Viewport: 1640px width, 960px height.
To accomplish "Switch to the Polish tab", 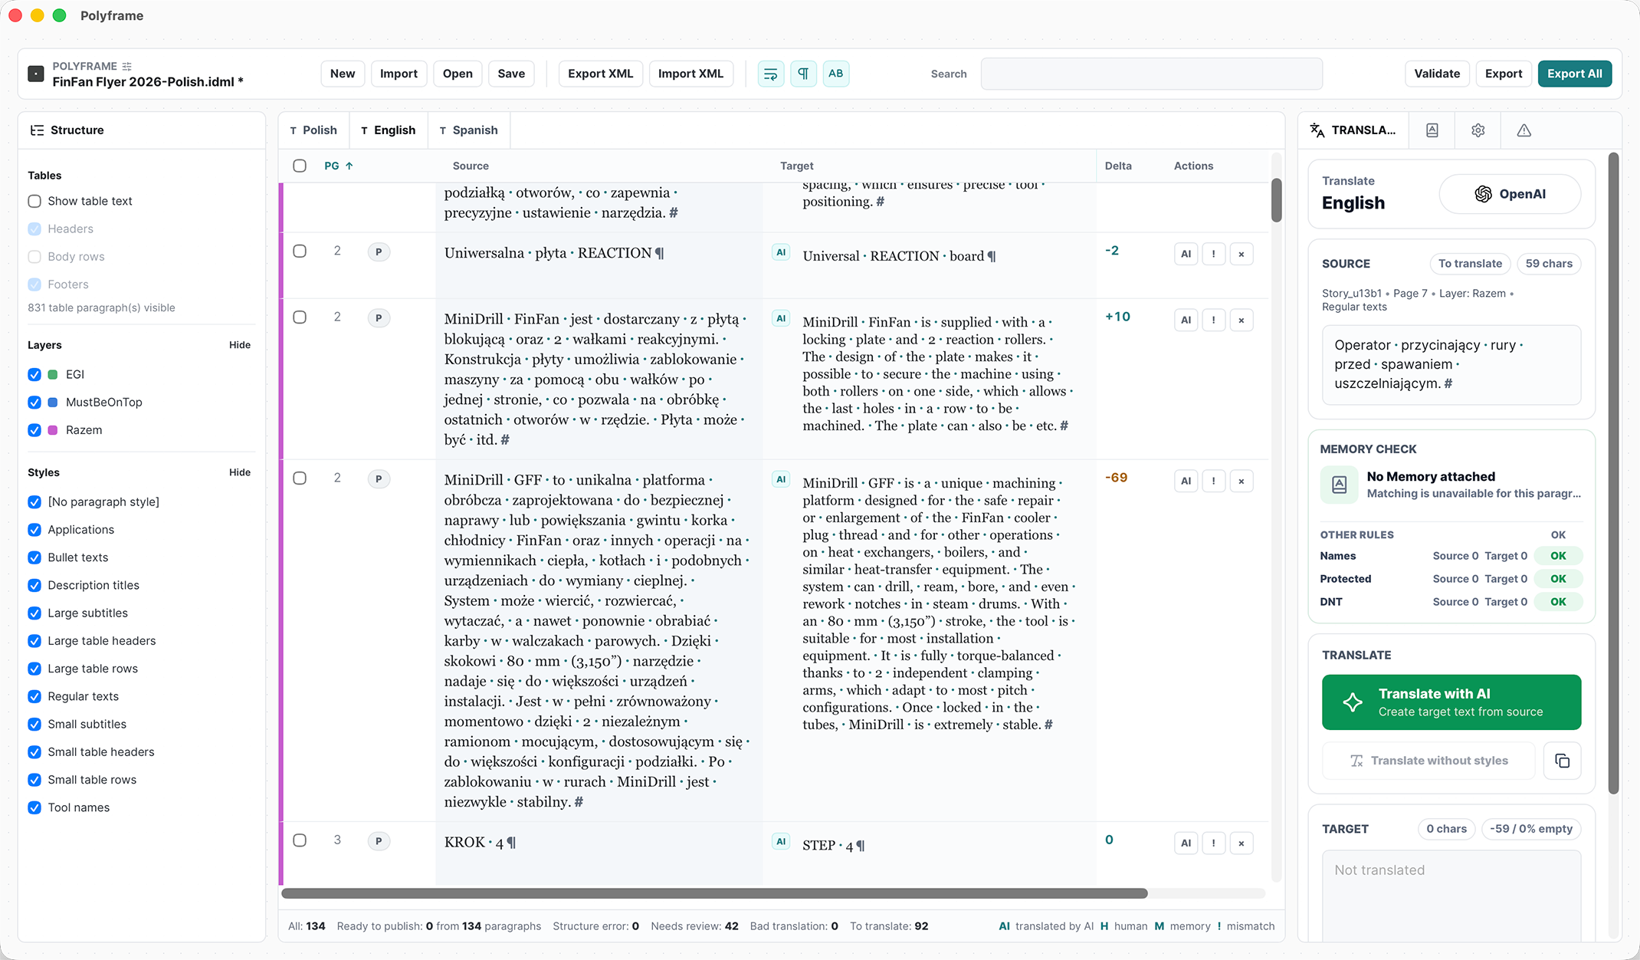I will tap(313, 130).
